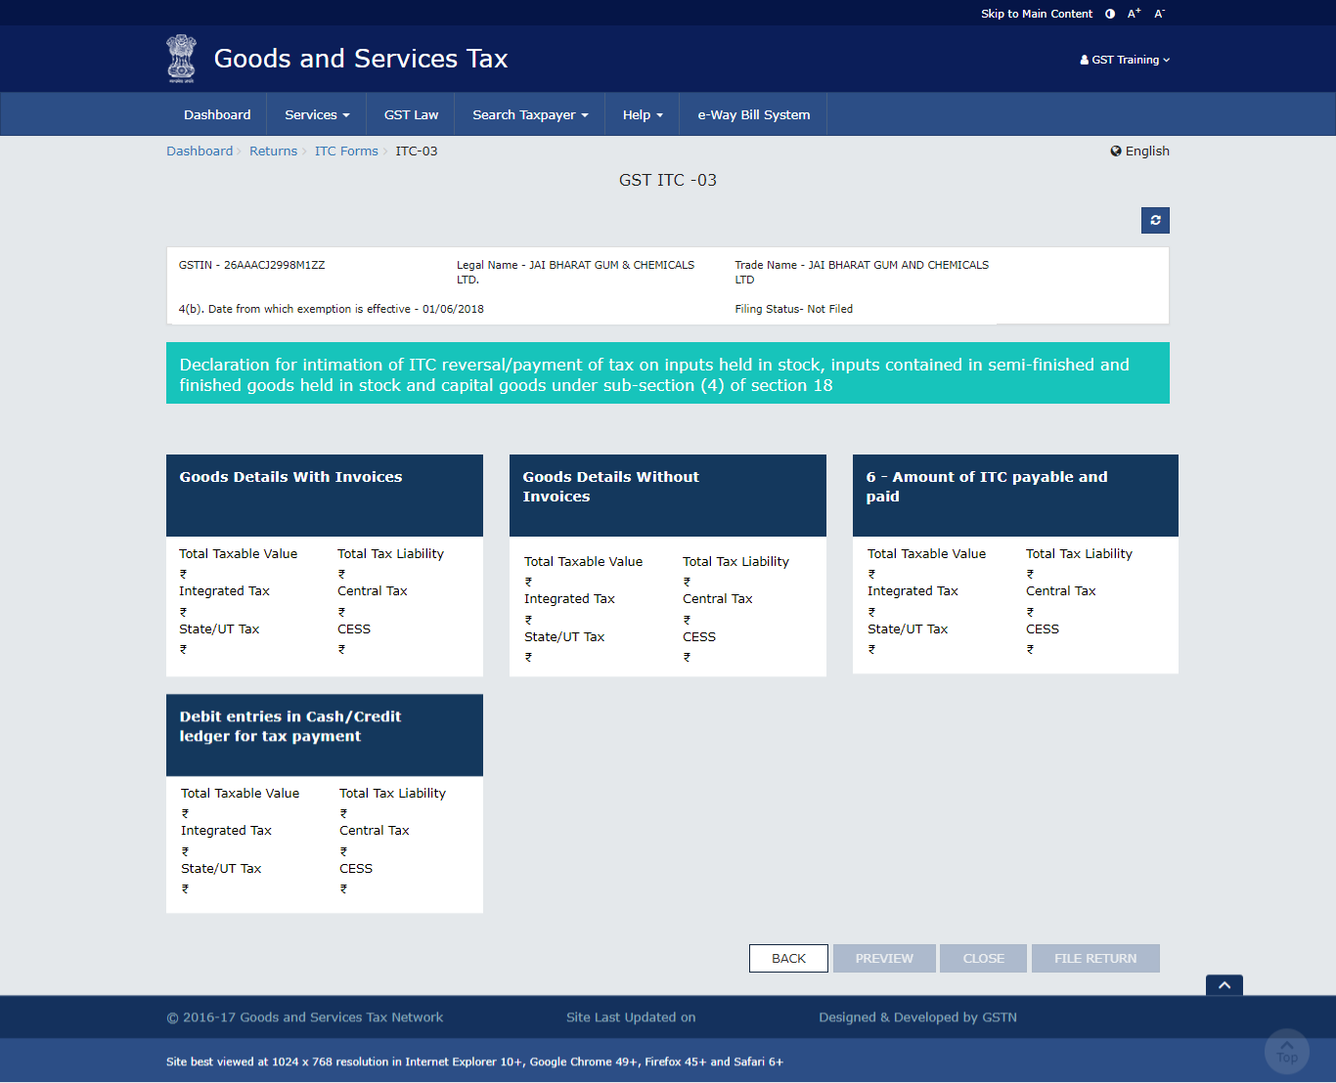Viewport: 1336px width, 1083px height.
Task: Click the PREVIEW button
Action: pyautogui.click(x=884, y=958)
